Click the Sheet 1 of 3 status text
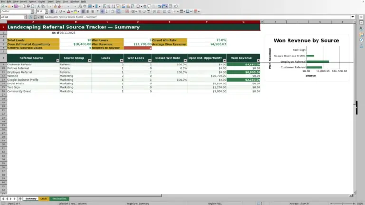This screenshot has height=205, width=365. [x=14, y=204]
